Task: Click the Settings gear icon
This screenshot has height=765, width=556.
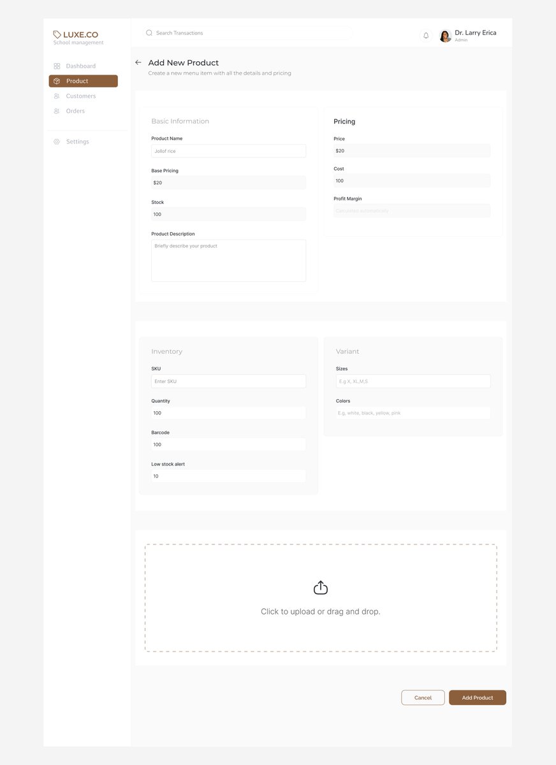Action: coord(57,142)
